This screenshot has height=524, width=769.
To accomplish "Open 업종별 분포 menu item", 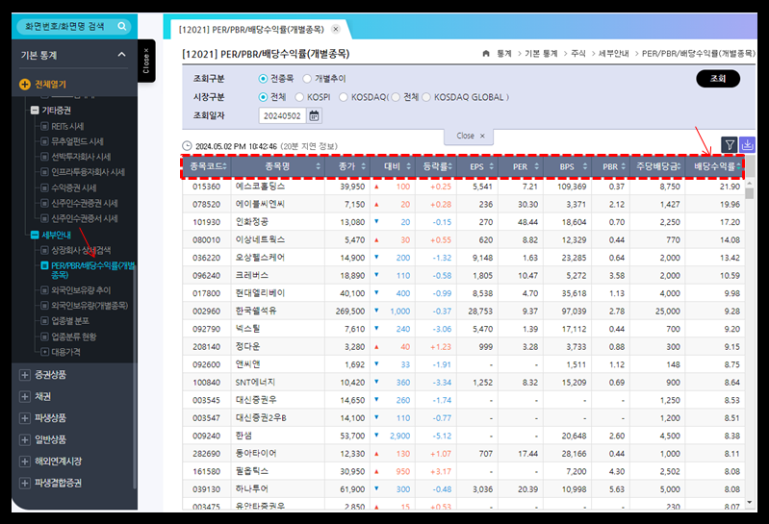I will [70, 321].
